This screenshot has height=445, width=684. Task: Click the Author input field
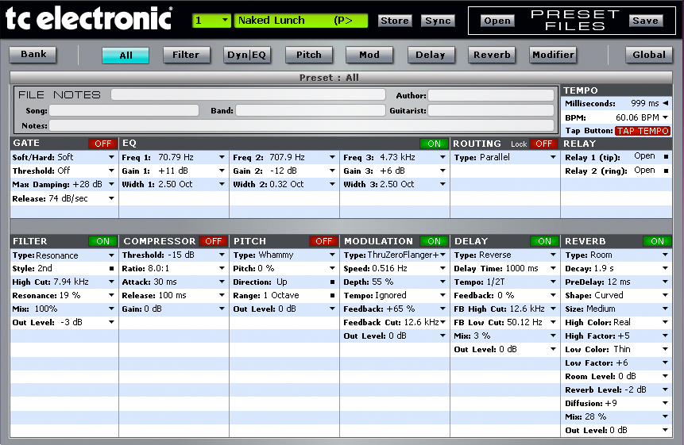click(x=491, y=95)
